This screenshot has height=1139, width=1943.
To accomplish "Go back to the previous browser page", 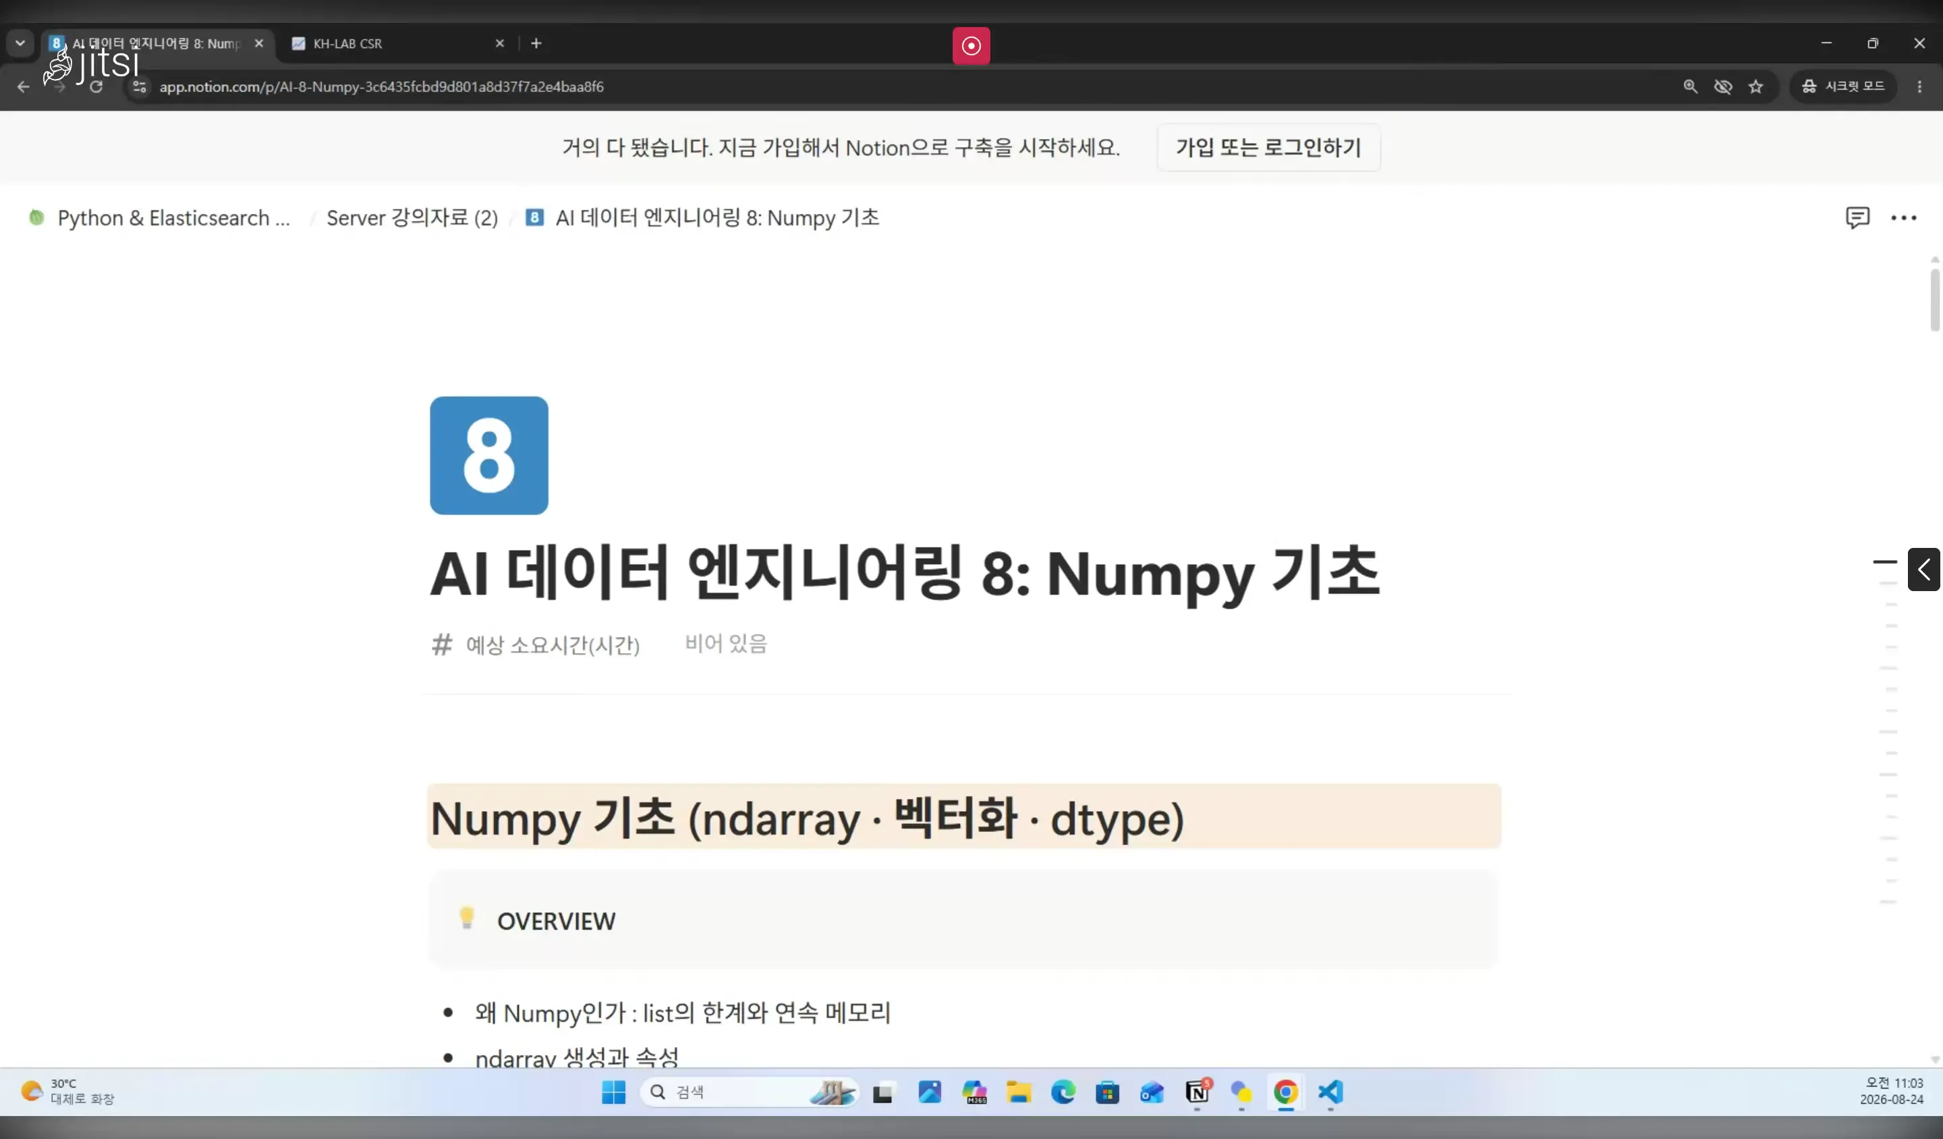I will pos(23,86).
